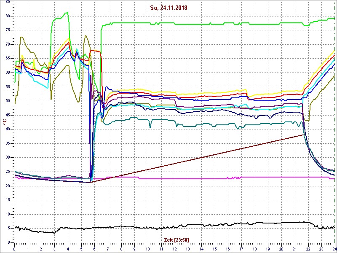The width and height of the screenshot is (337, 253).
Task: Pick hour '13' on the time axis
Action: tap(188, 249)
